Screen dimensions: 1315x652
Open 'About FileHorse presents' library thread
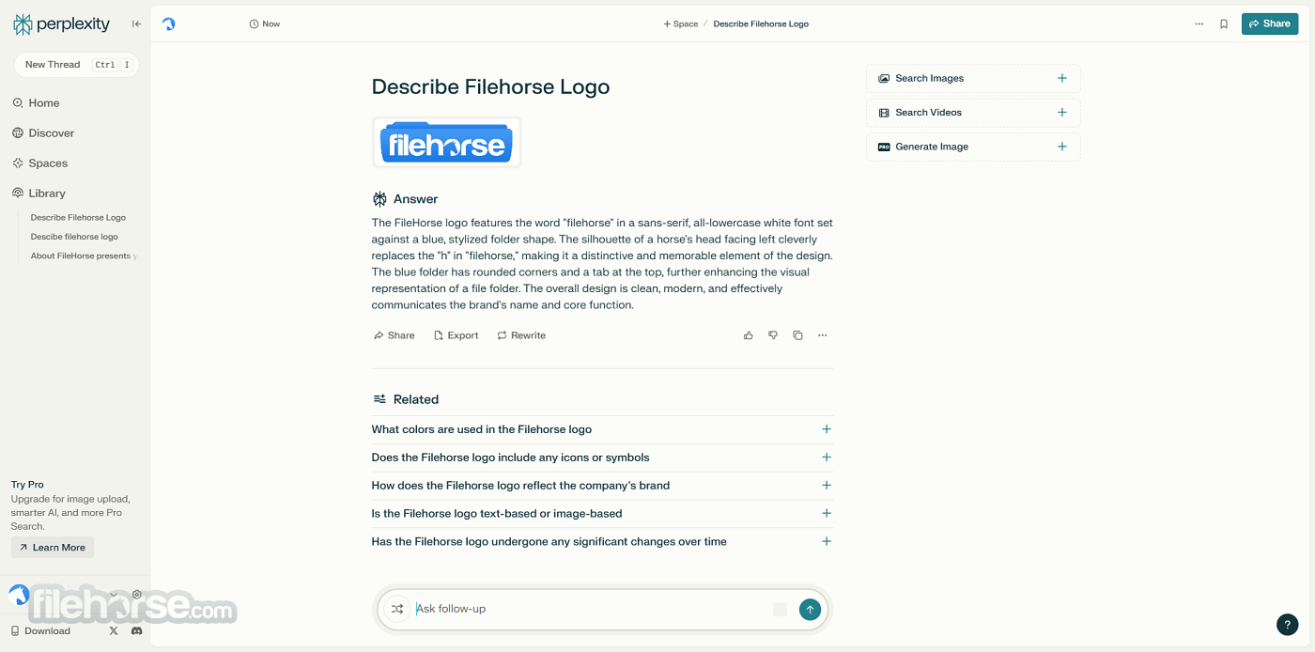83,256
